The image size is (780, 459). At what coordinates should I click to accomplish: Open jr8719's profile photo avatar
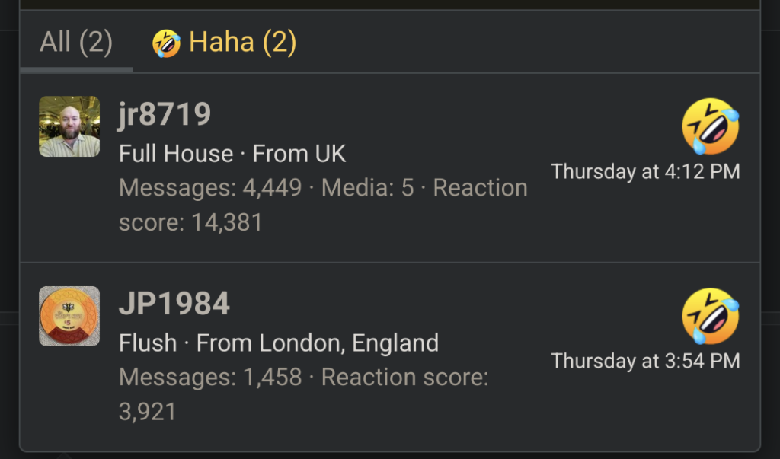click(69, 126)
